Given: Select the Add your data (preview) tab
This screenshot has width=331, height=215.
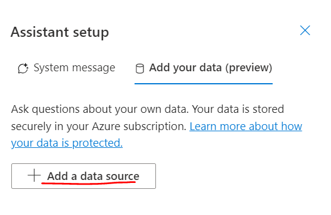Looking at the screenshot, I should [204, 68].
